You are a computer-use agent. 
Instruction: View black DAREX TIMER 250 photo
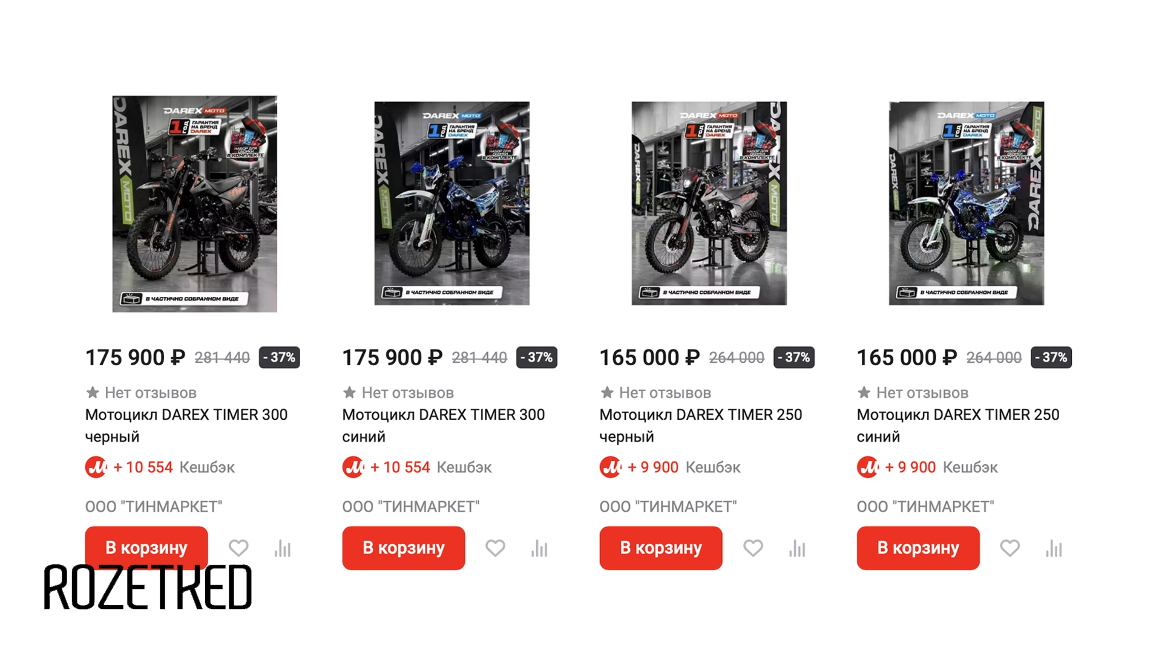coord(709,203)
